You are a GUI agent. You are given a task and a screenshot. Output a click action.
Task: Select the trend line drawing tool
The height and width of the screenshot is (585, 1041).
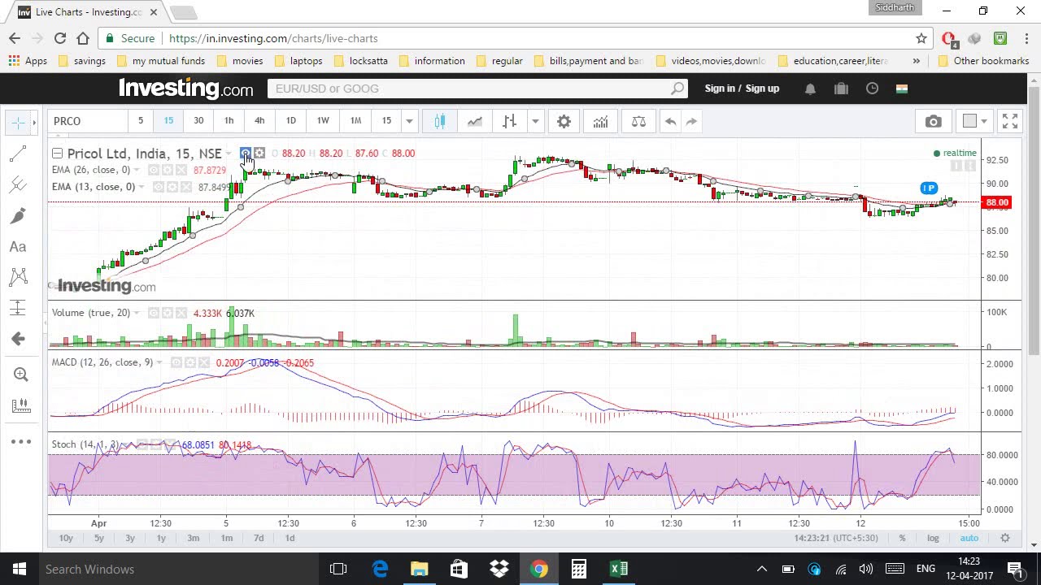(x=18, y=154)
